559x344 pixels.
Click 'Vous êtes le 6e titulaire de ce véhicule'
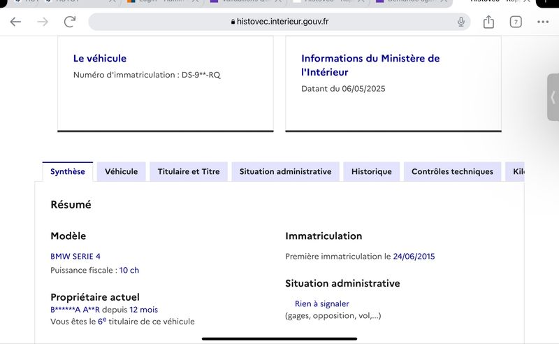tap(123, 322)
